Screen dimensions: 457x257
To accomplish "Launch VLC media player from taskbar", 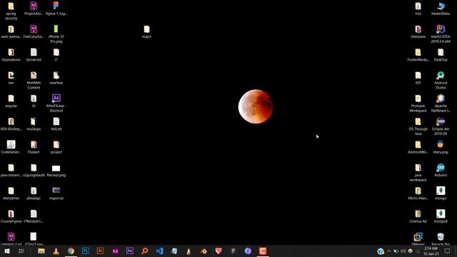I will click(56, 251).
